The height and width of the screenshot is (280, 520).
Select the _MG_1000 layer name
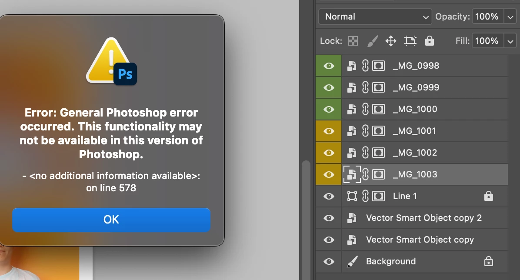pos(415,109)
